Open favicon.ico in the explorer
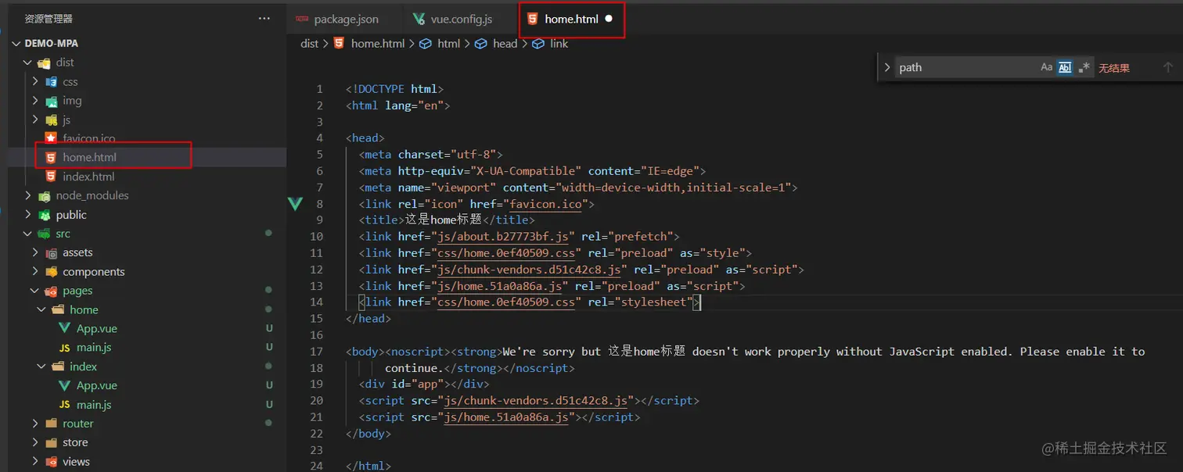This screenshot has width=1183, height=472. 89,138
